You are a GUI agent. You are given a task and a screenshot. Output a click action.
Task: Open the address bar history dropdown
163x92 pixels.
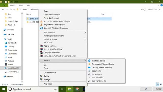tap(142, 10)
